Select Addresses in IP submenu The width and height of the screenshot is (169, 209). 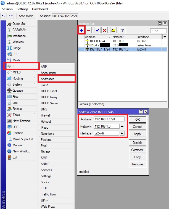click(x=57, y=79)
